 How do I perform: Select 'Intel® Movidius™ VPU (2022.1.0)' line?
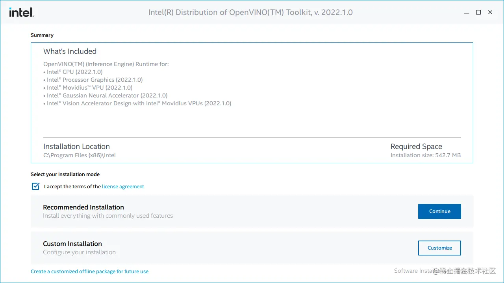coord(88,88)
